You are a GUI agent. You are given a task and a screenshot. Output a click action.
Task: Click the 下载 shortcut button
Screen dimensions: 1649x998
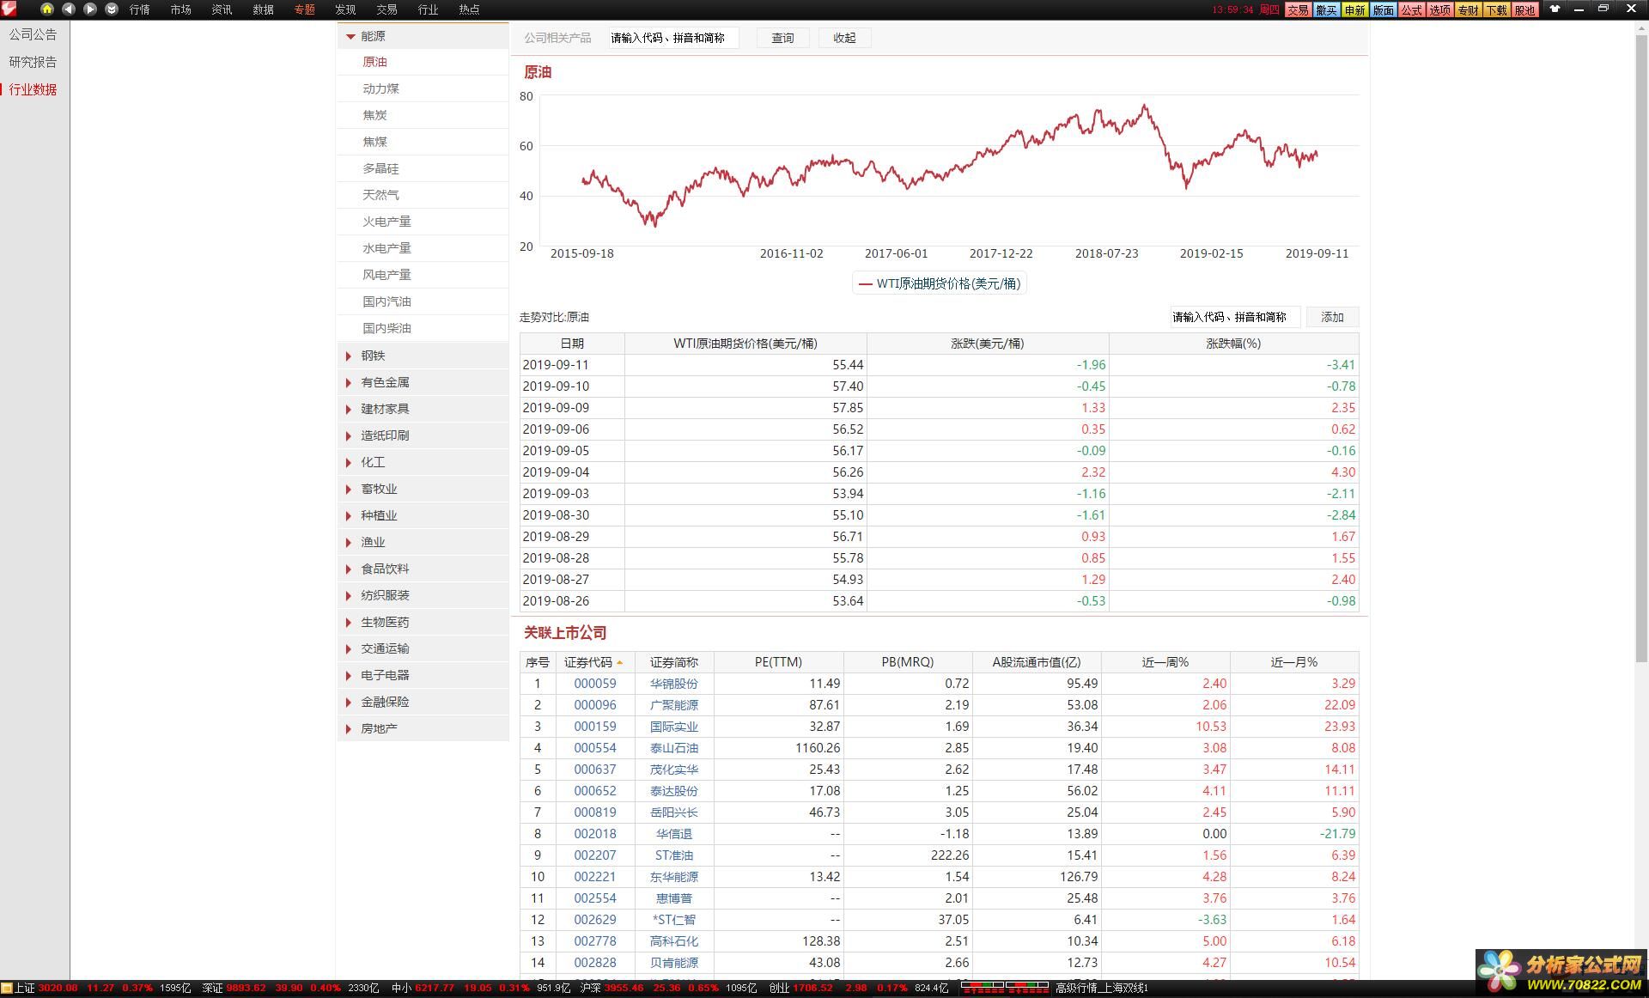(1496, 9)
